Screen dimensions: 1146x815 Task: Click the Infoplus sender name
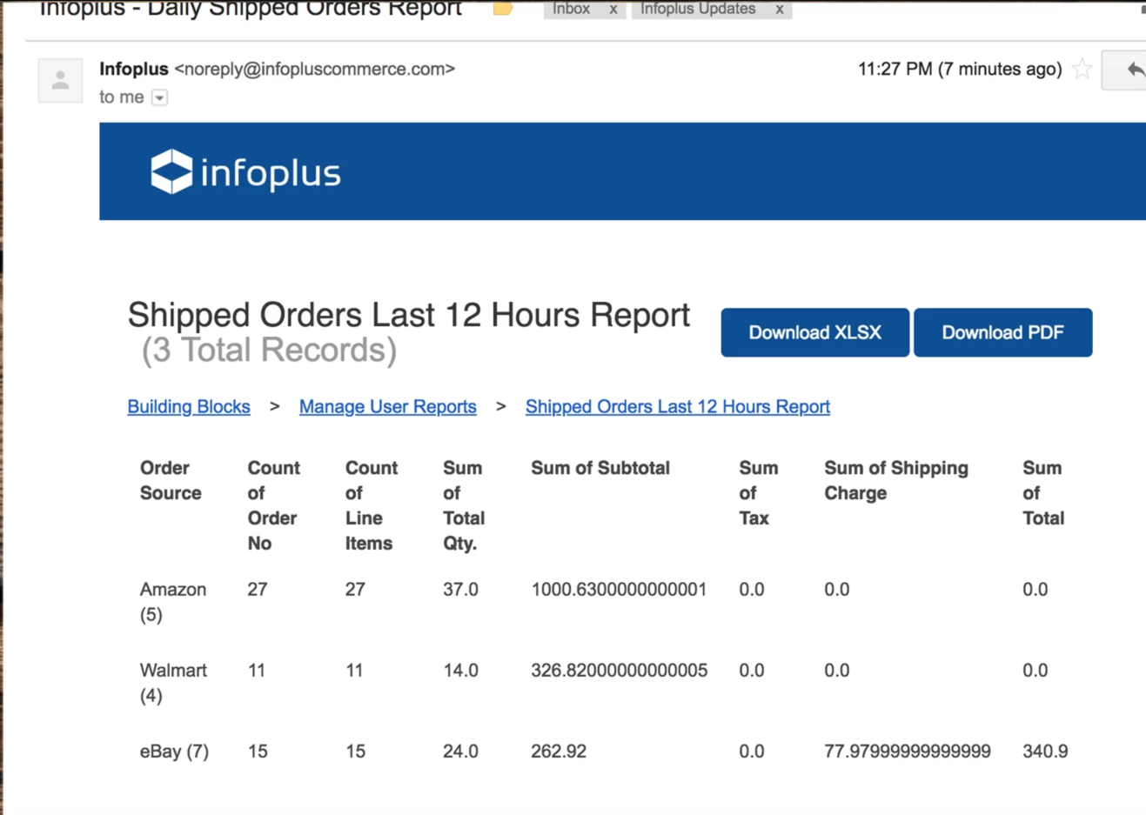[134, 69]
